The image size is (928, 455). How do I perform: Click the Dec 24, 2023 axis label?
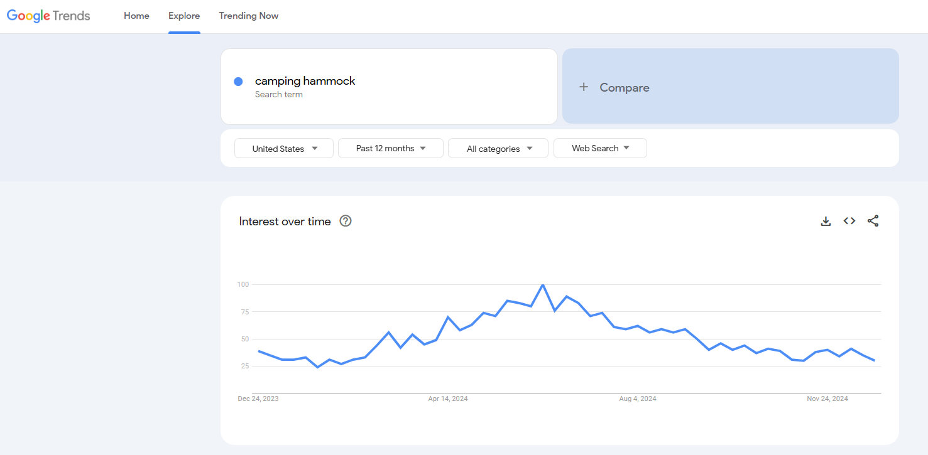coord(258,399)
